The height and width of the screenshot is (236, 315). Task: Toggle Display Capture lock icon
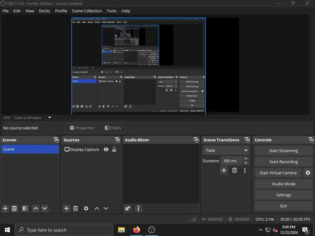tap(114, 150)
